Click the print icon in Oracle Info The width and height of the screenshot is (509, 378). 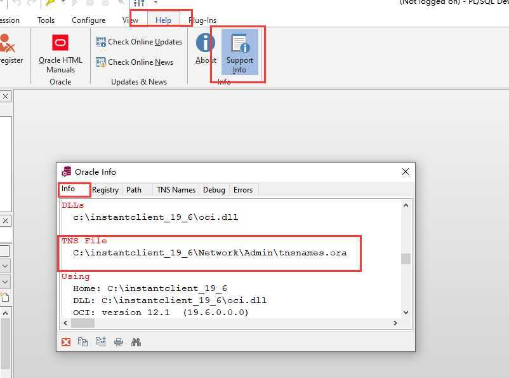(x=119, y=342)
